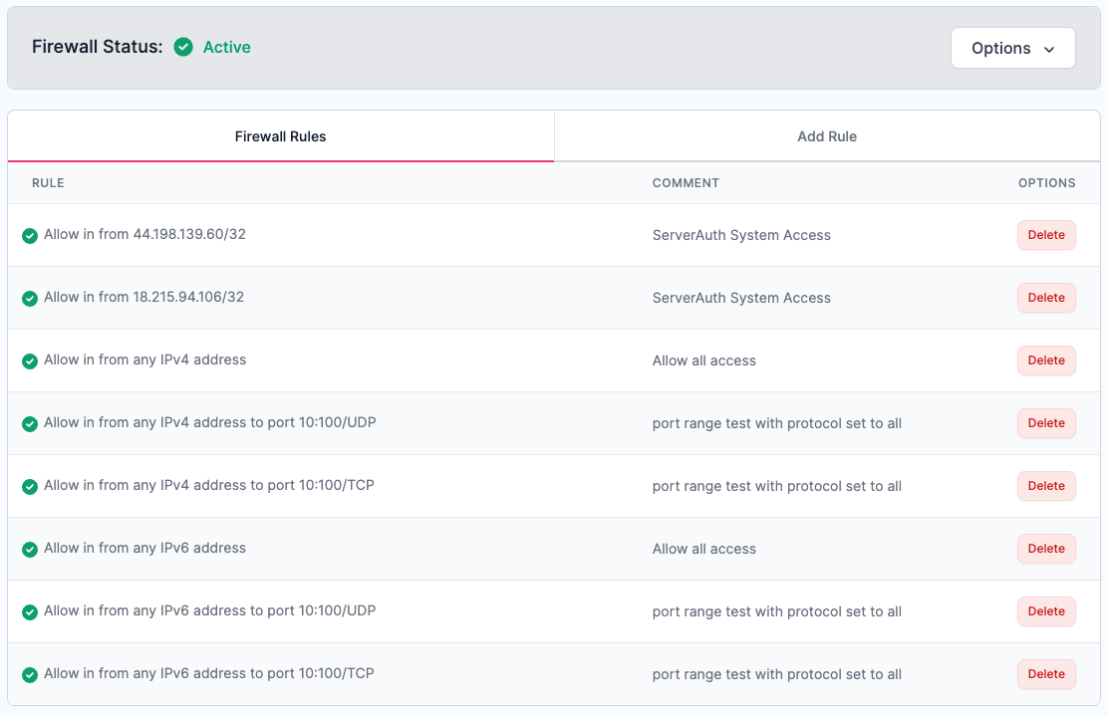Click the check icon for rule 44.198.139.60/32

(x=30, y=235)
